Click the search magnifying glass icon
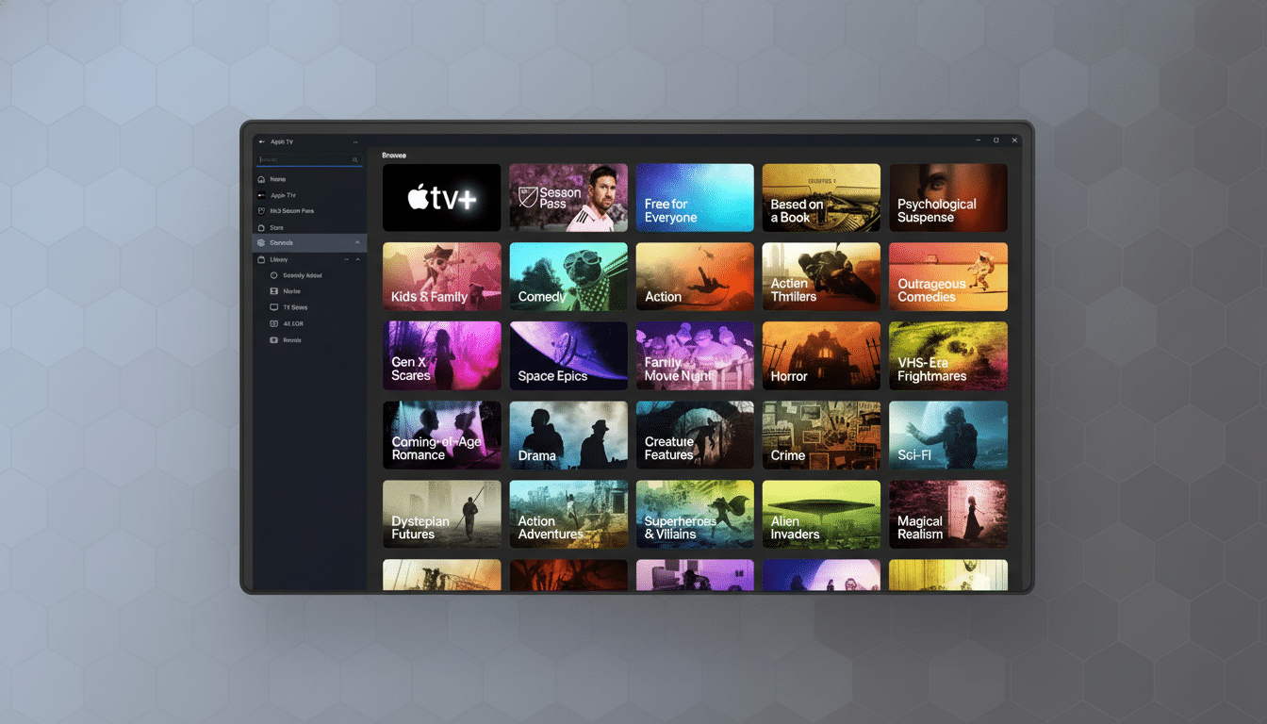 click(356, 159)
